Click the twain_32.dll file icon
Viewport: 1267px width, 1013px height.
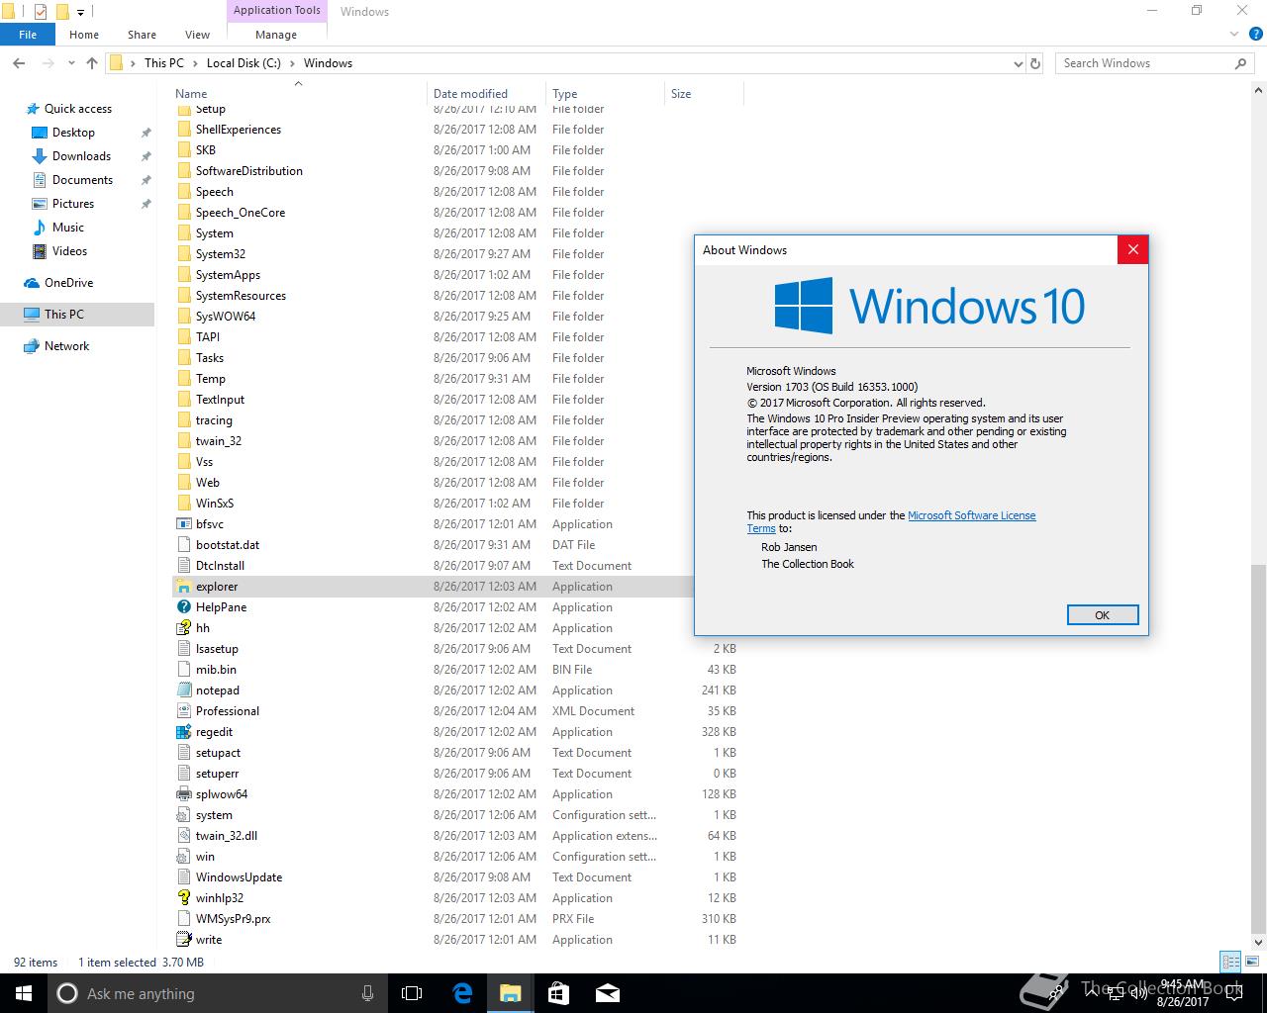tap(183, 836)
